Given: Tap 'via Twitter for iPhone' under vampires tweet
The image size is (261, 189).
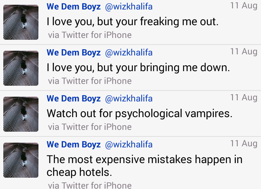Looking at the screenshot, I should click(x=90, y=127).
